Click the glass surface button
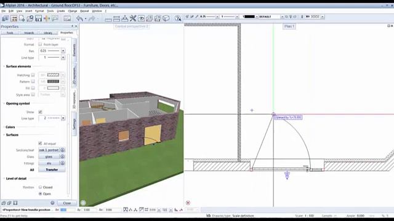The image size is (394, 221). coord(49,157)
